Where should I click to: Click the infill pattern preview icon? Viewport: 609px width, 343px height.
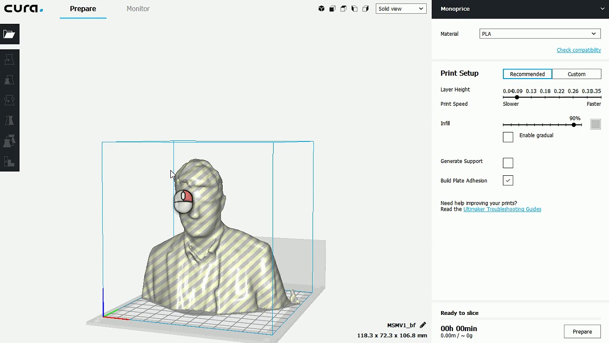[596, 124]
